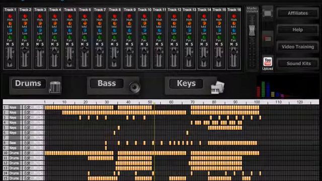Click the speaker icon beside Bass
Viewport: 322px width, 181px height.
click(134, 87)
